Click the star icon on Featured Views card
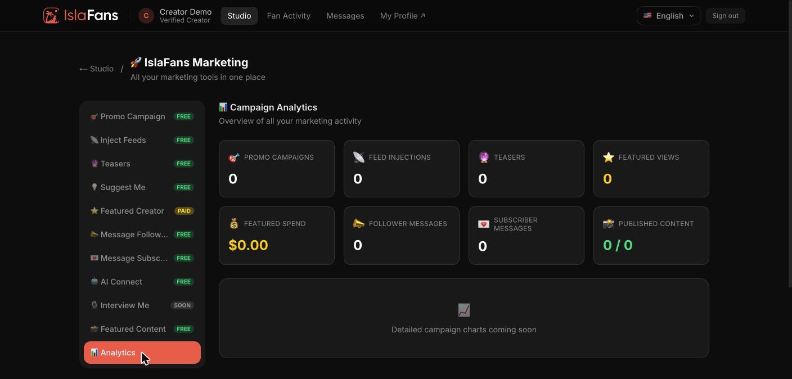 click(609, 157)
